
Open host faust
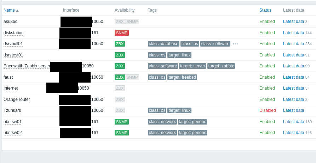(x=8, y=77)
